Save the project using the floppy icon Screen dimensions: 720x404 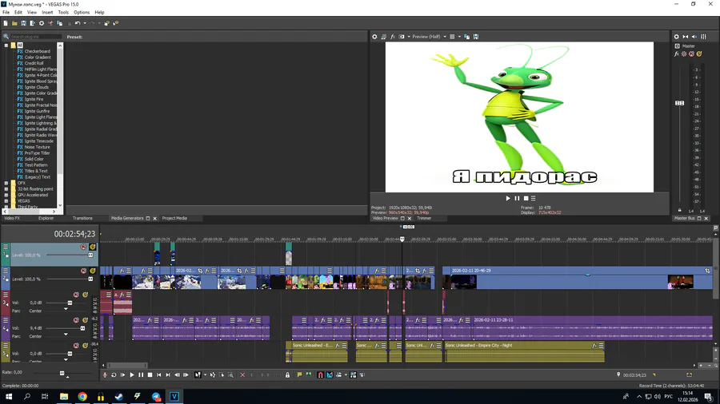coord(23,23)
